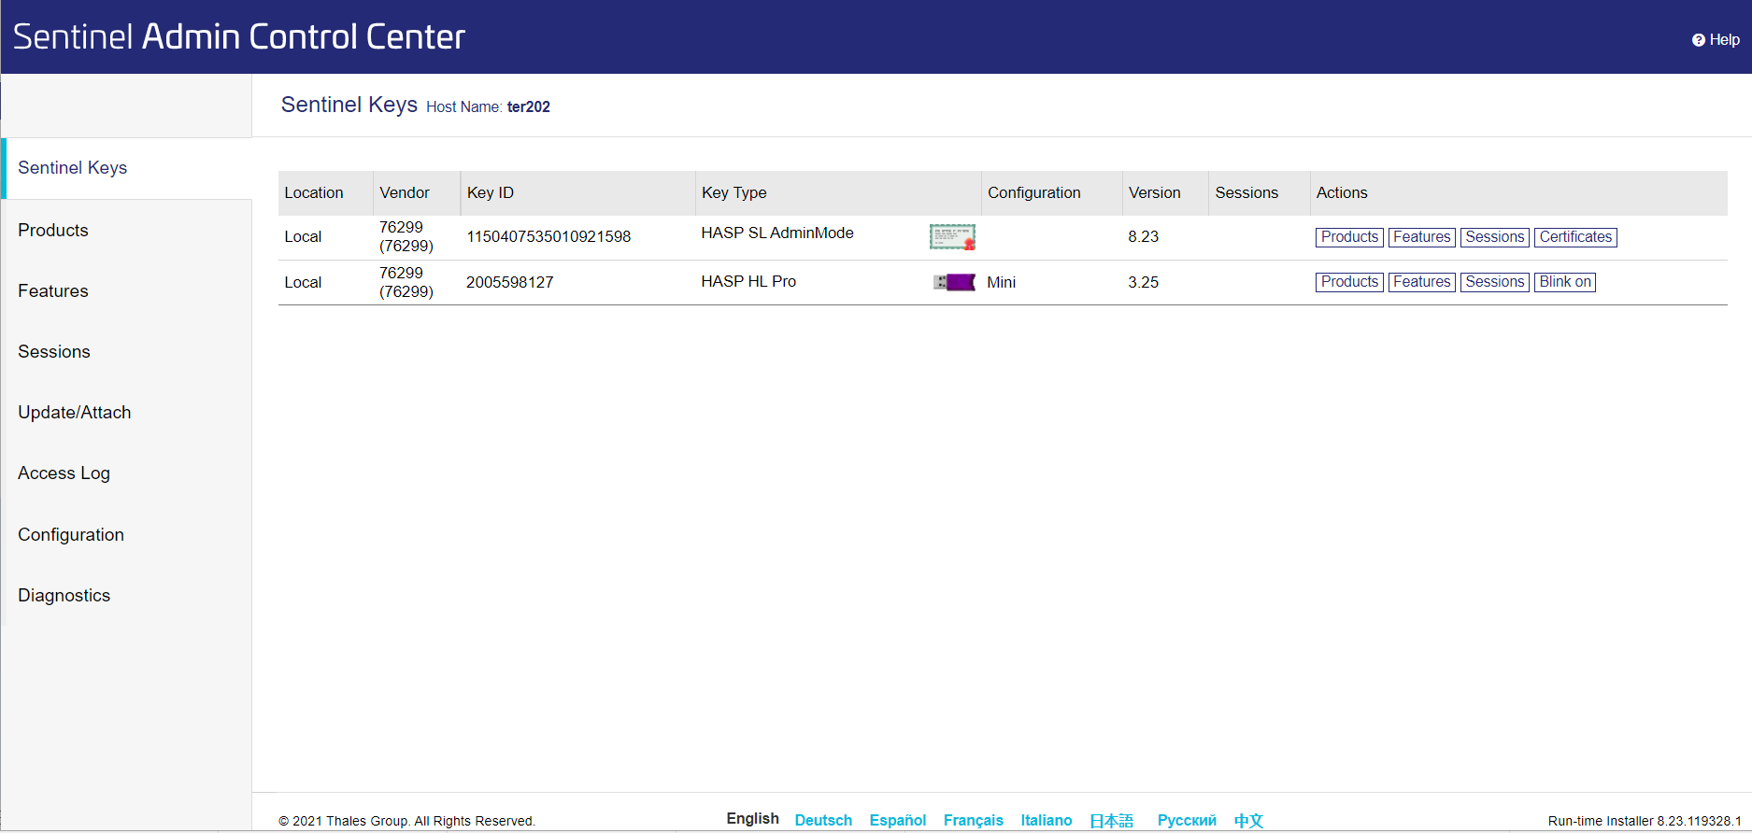Click the Mini configuration value
Screen dimensions: 1752x833
pyautogui.click(x=1001, y=283)
